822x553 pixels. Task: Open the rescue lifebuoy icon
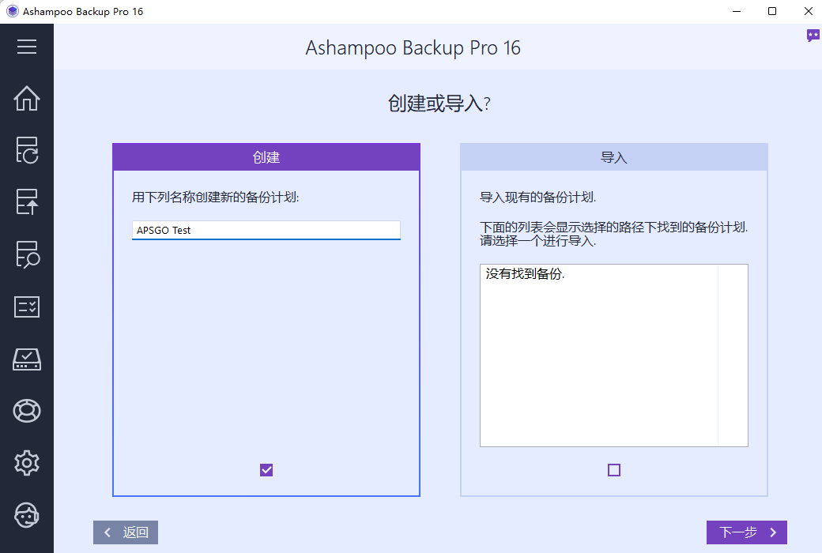(x=27, y=411)
